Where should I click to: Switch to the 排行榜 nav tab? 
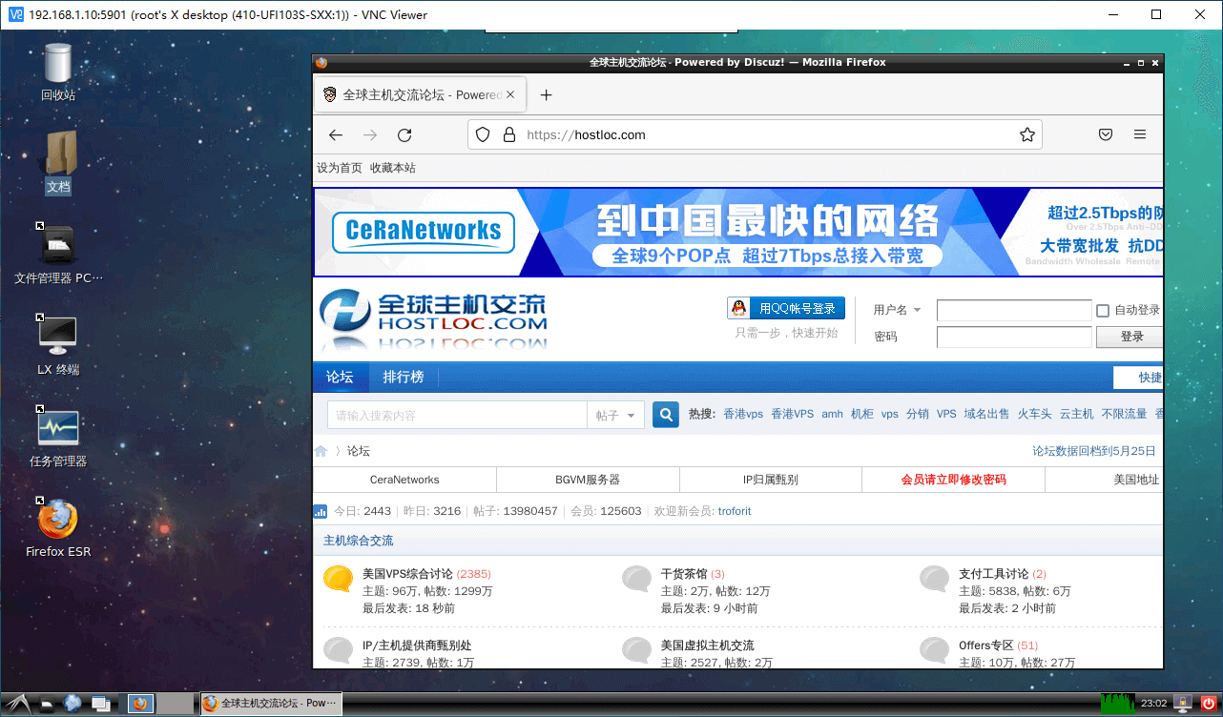pos(404,377)
